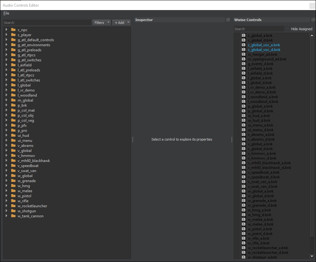Open the Add dropdown menu
316x262 pixels.
121,23
